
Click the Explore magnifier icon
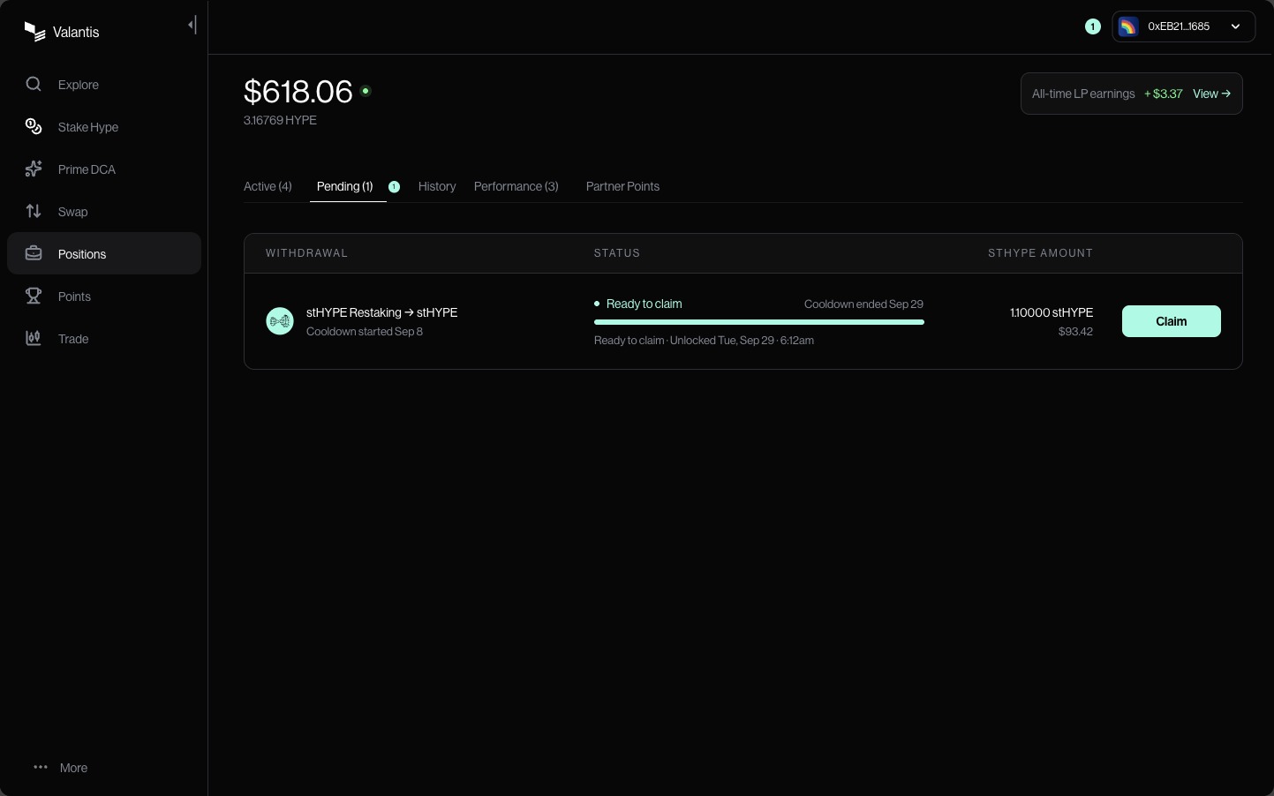(34, 84)
